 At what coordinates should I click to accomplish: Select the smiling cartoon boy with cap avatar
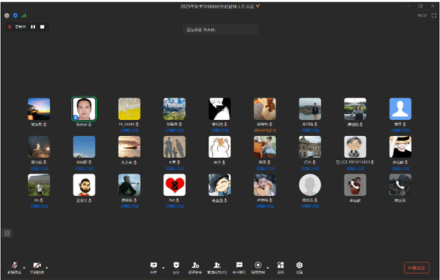[220, 185]
